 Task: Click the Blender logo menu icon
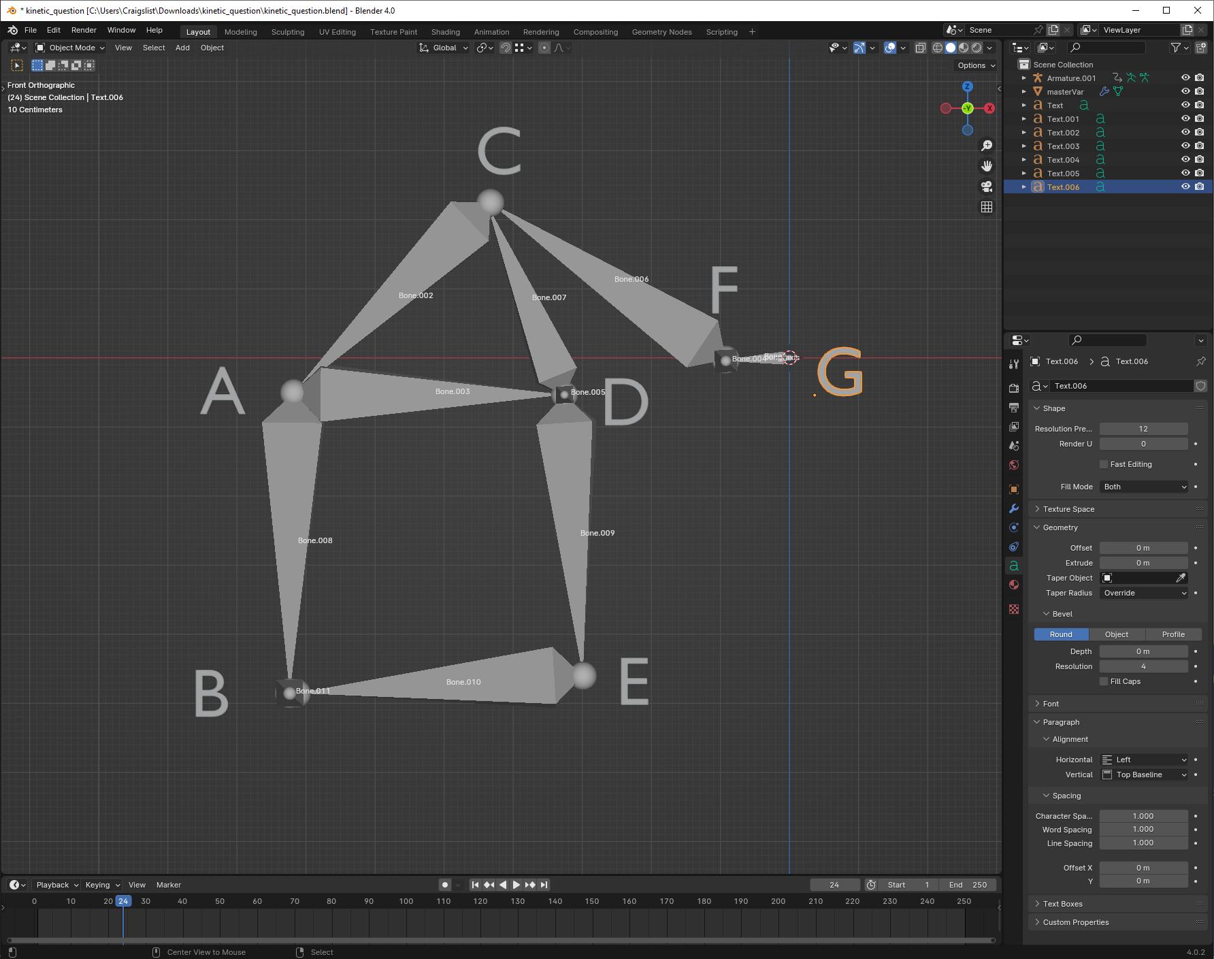click(x=13, y=31)
